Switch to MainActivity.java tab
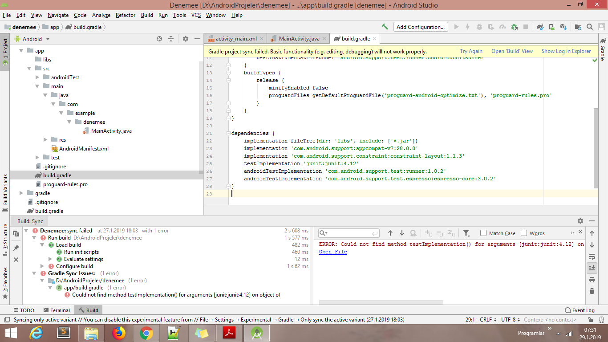Image resolution: width=608 pixels, height=342 pixels. coord(299,39)
